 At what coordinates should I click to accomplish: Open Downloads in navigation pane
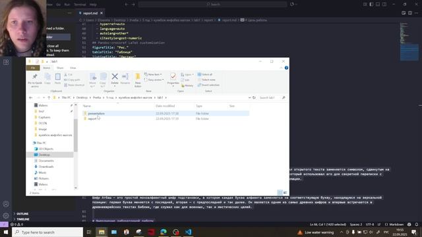(45, 167)
